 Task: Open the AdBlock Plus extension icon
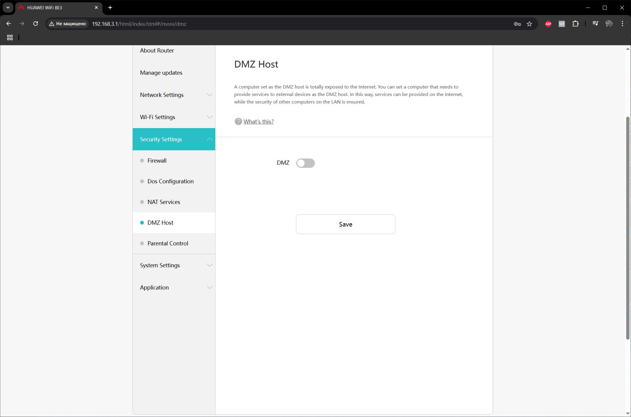click(548, 24)
